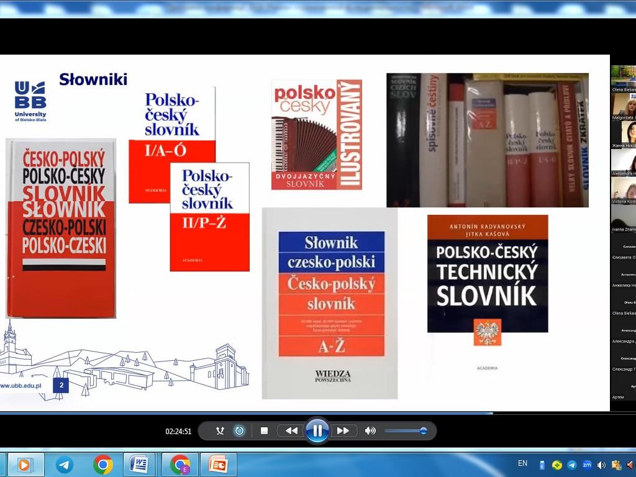Click the slide number 2 badge

(61, 385)
